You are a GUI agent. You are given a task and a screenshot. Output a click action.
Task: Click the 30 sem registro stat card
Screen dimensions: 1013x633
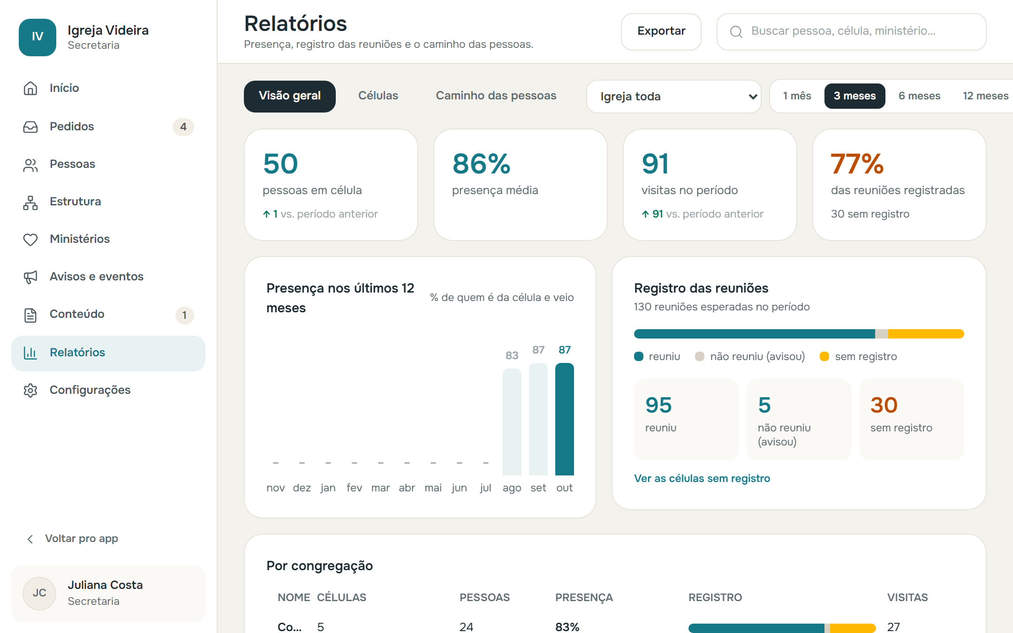(911, 419)
